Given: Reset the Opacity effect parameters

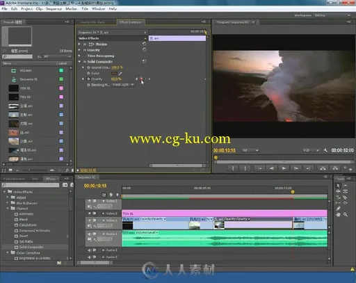Looking at the screenshot, I should (144, 49).
